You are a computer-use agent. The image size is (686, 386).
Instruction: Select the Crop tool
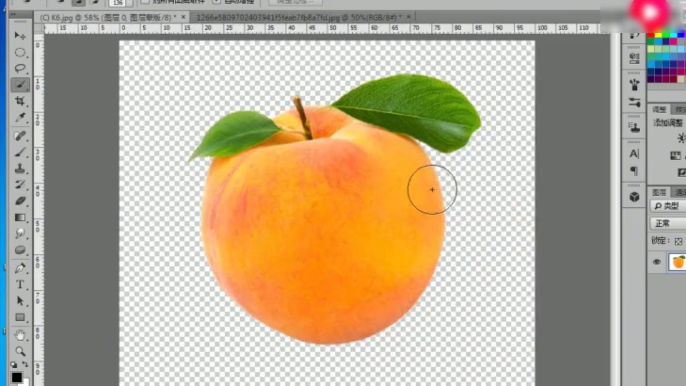point(20,101)
